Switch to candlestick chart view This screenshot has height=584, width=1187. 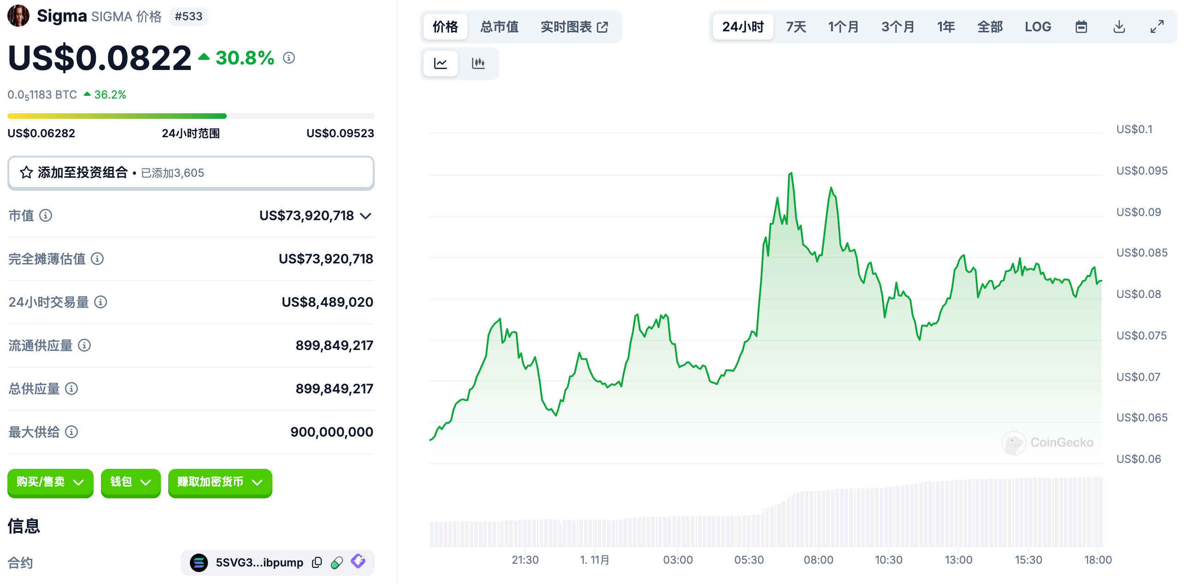[x=478, y=63]
